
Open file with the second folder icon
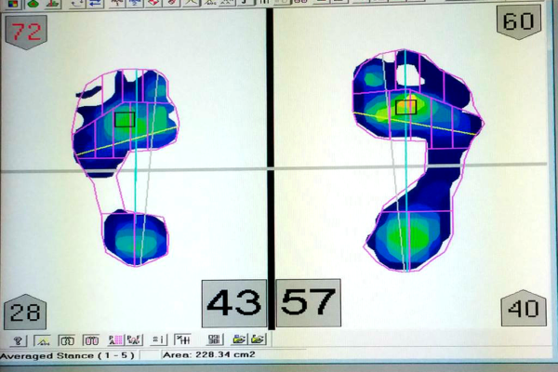(258, 339)
